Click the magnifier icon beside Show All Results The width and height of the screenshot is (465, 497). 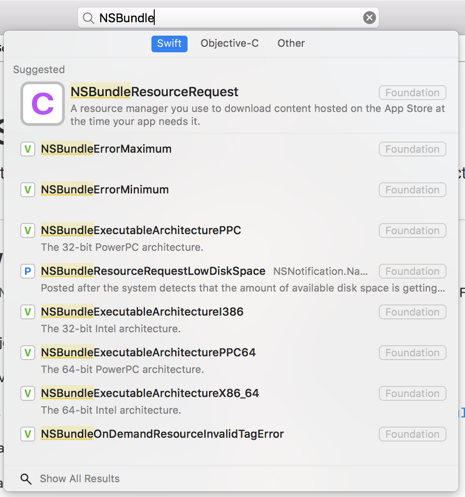click(26, 479)
